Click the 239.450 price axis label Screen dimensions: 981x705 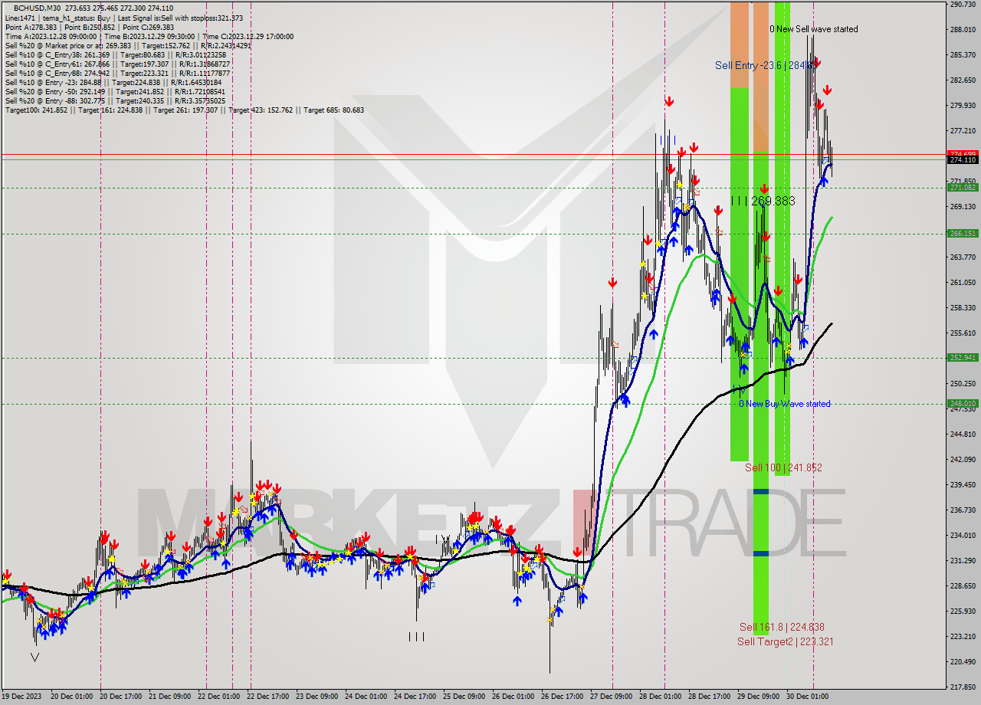click(963, 485)
